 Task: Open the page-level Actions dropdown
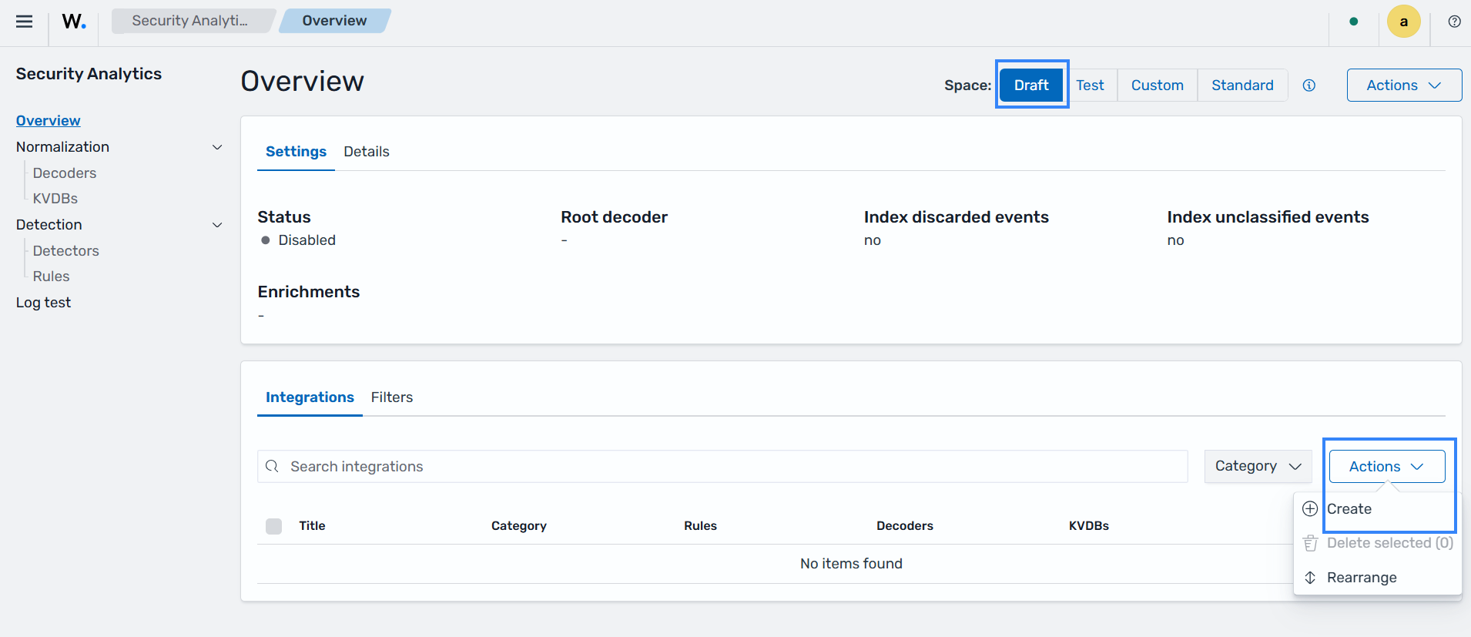click(1404, 85)
